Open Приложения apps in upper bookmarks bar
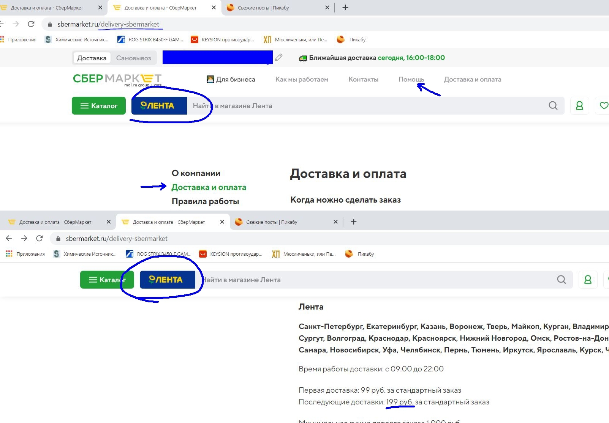The width and height of the screenshot is (609, 423). coord(19,39)
